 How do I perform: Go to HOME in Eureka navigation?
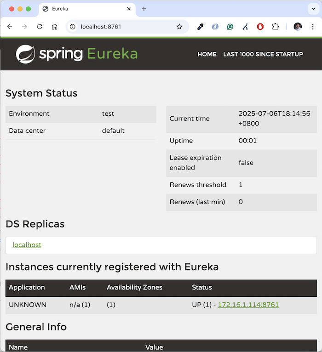click(x=207, y=54)
